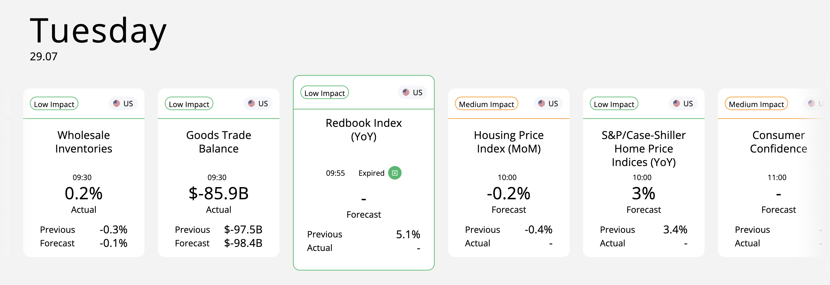The height and width of the screenshot is (285, 830).
Task: Click the US flag on Redbook Index card
Action: pos(406,93)
